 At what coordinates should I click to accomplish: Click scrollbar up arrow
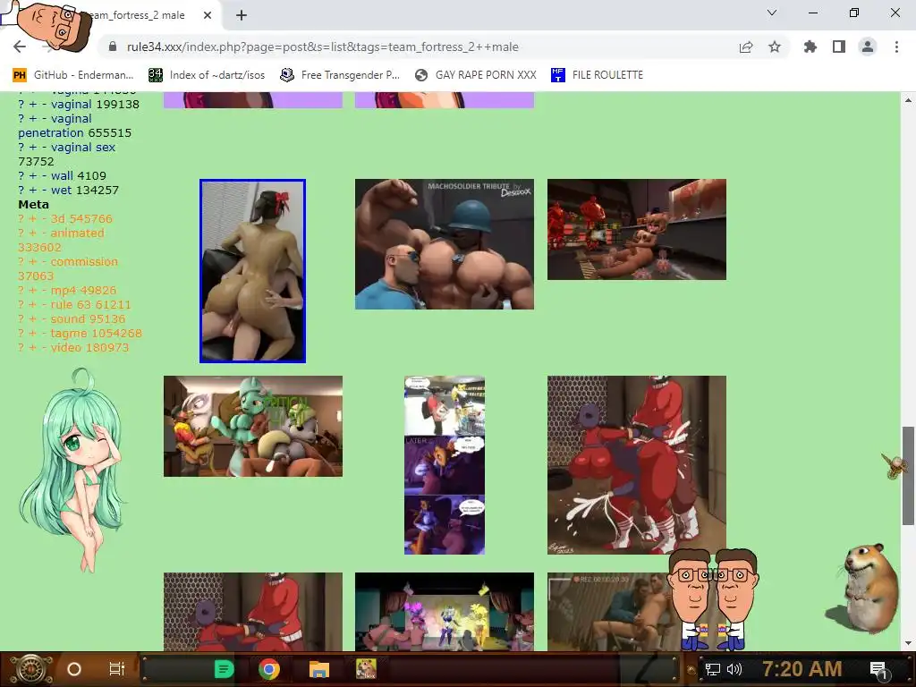coord(908,100)
